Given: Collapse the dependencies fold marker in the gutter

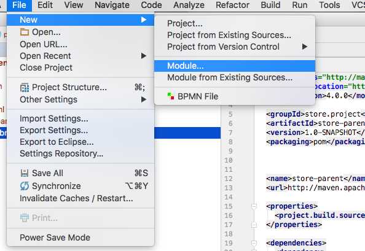Looking at the screenshot, I should point(254,243).
